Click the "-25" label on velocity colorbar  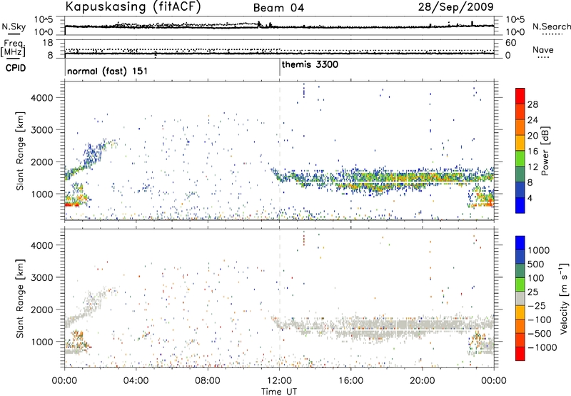pos(537,305)
